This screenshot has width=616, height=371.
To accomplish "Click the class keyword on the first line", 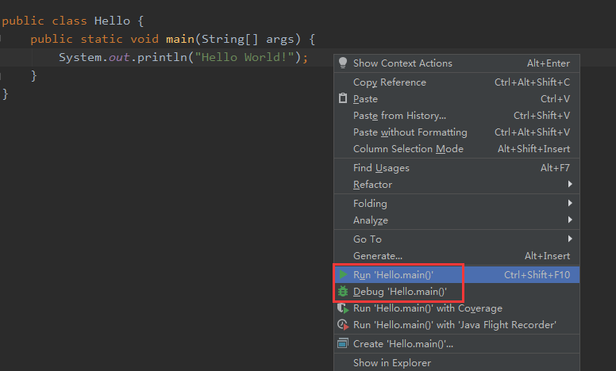I will [x=69, y=21].
